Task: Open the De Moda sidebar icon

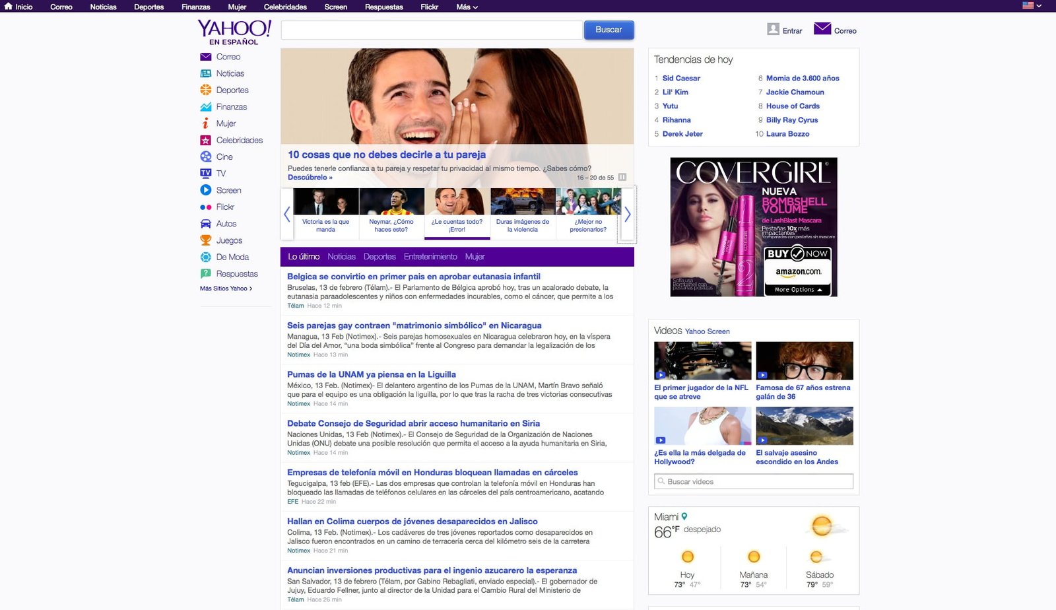Action: click(x=206, y=257)
